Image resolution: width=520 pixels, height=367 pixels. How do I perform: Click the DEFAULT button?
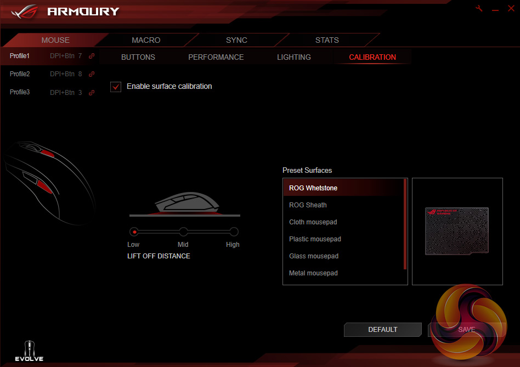[383, 330]
